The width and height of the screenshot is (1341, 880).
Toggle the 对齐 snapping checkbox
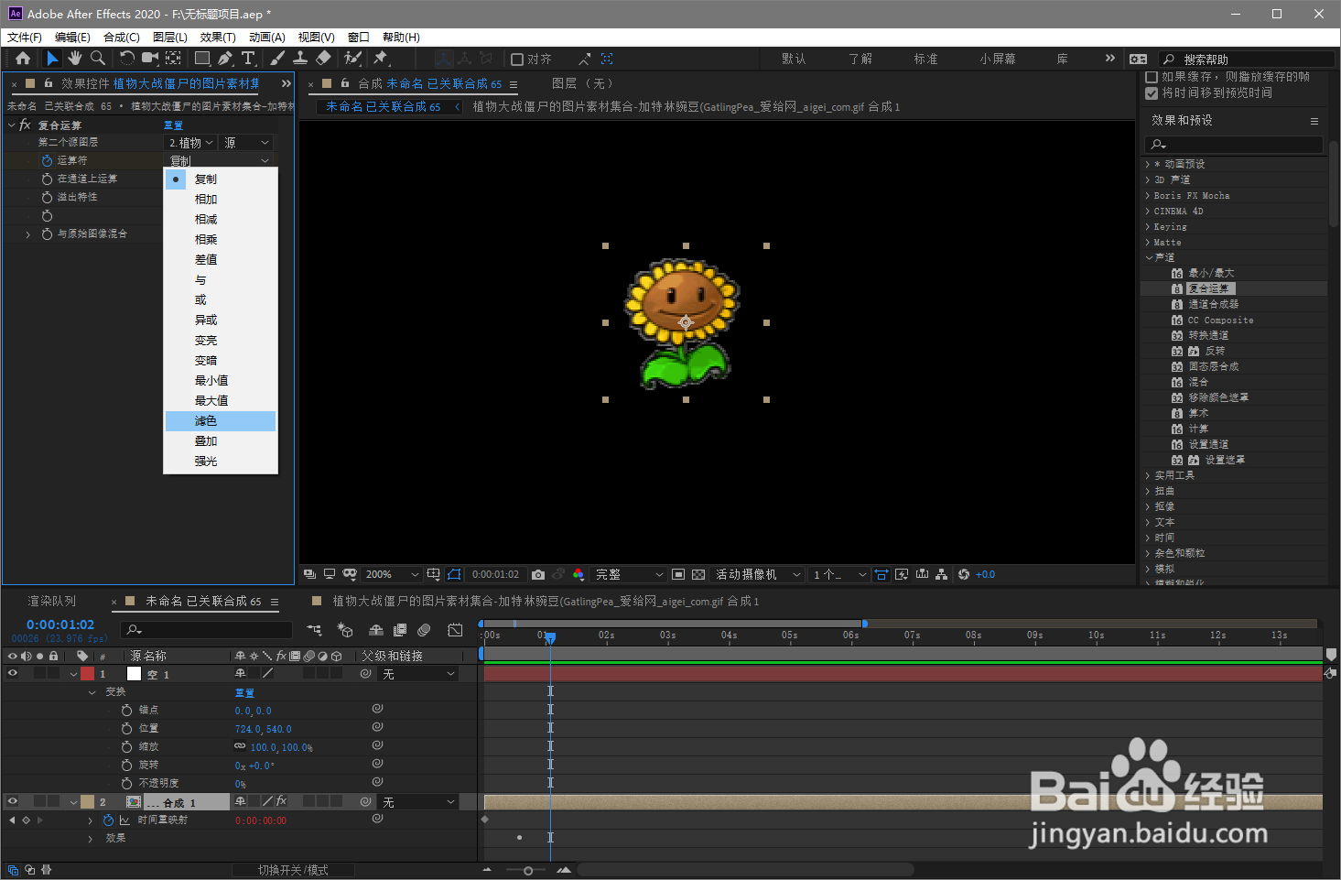click(x=517, y=60)
